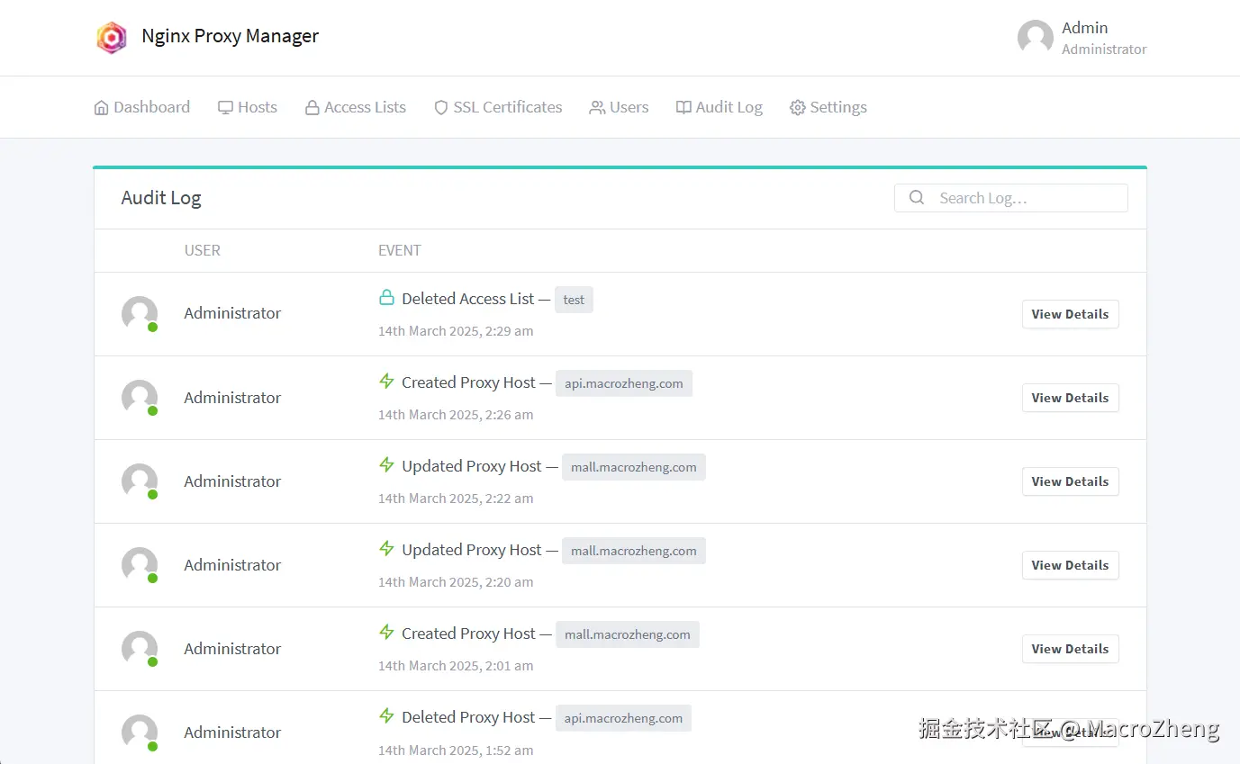Click the EVENT column header
1240x764 pixels.
400,250
